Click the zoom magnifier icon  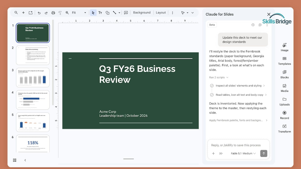coord(67,13)
